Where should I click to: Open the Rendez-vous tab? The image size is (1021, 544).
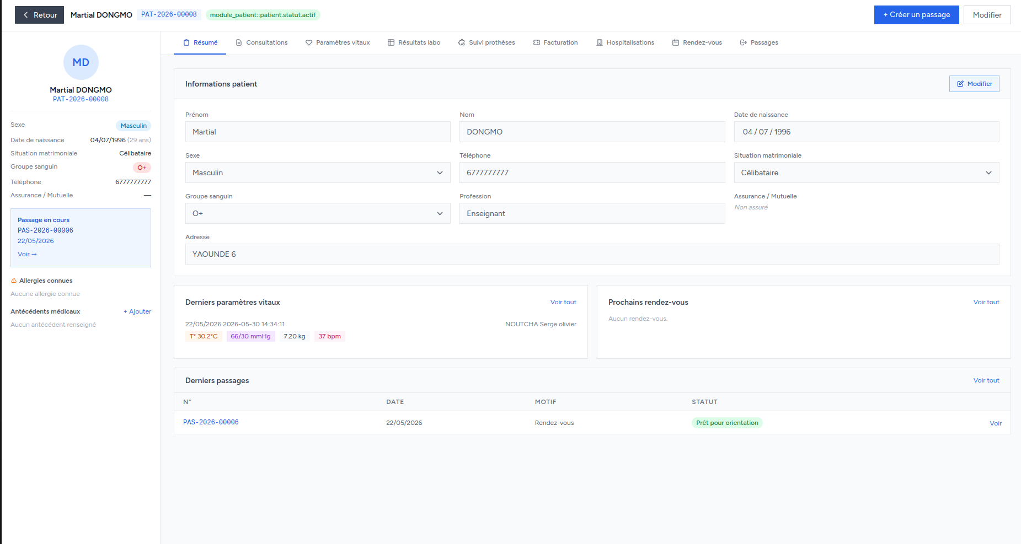coord(697,42)
